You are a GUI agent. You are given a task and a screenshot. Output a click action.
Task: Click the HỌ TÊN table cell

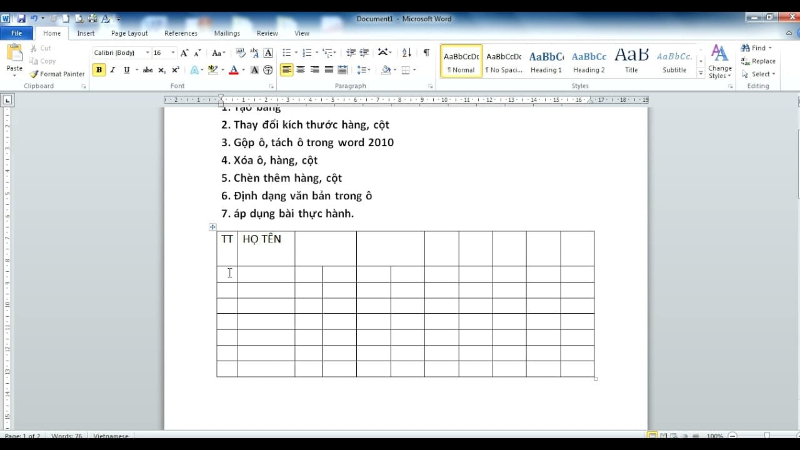pos(266,248)
